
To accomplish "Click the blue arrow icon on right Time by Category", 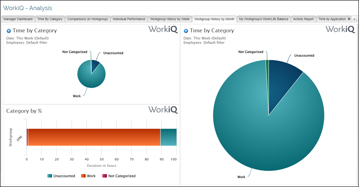I will pyautogui.click(x=186, y=31).
